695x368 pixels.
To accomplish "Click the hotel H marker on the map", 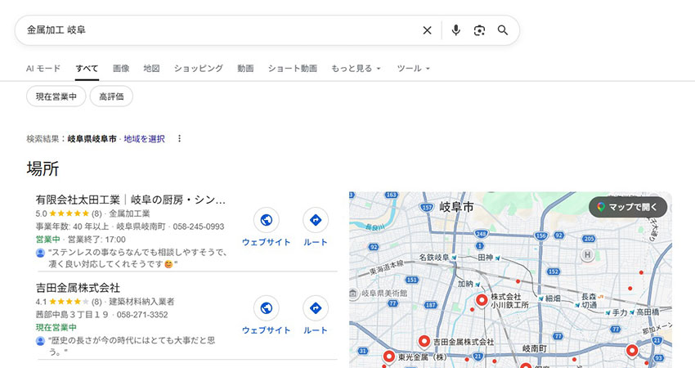I will pyautogui.click(x=587, y=255).
